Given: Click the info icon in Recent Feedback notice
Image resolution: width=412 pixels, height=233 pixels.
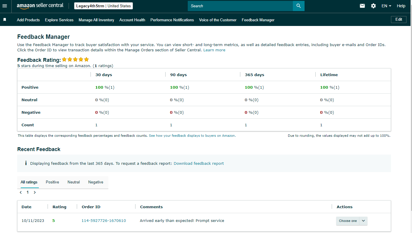Looking at the screenshot, I should click(26, 163).
